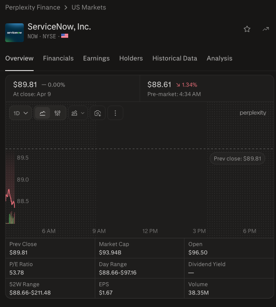Click the Prev close: $89.81 chart label
The image size is (276, 307).
pyautogui.click(x=237, y=158)
